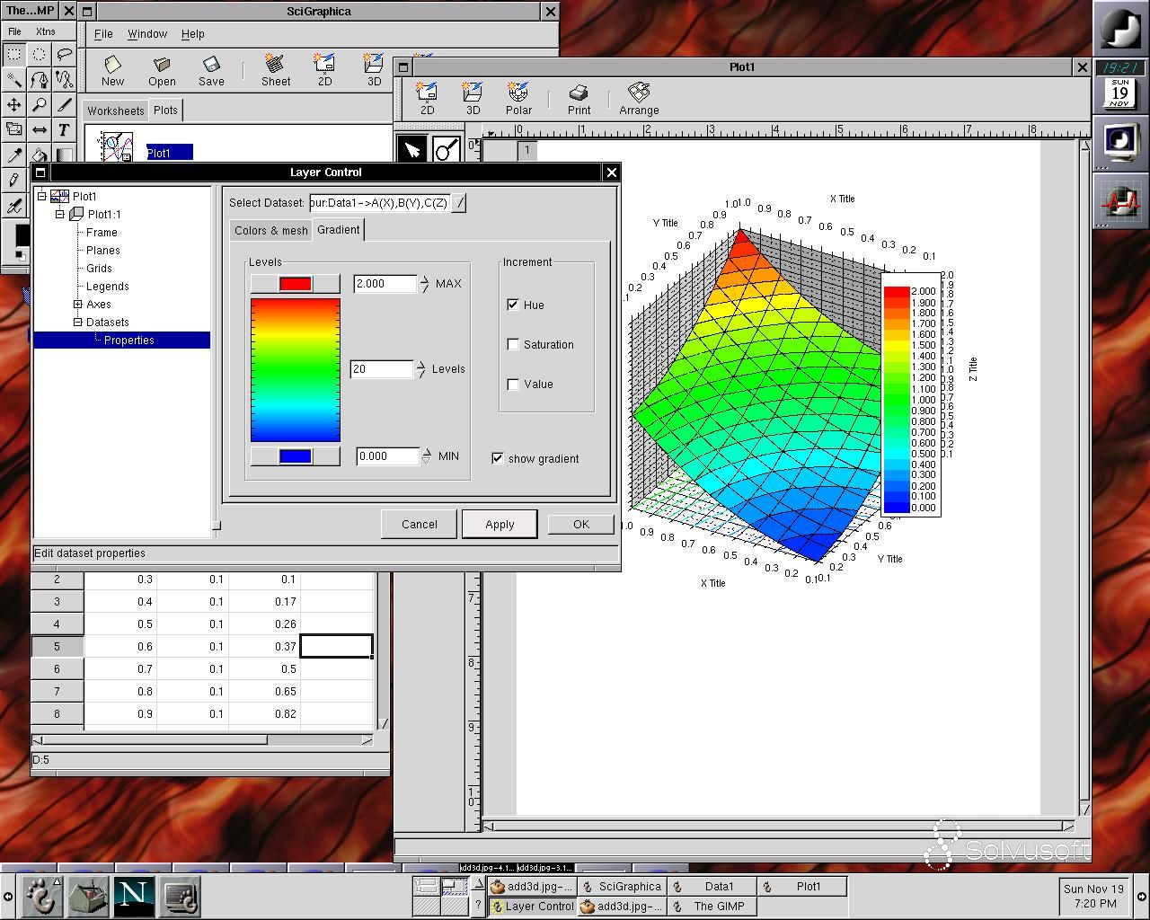Click Sheet icon in SciGraphica toolbar
The height and width of the screenshot is (920, 1150).
[276, 70]
